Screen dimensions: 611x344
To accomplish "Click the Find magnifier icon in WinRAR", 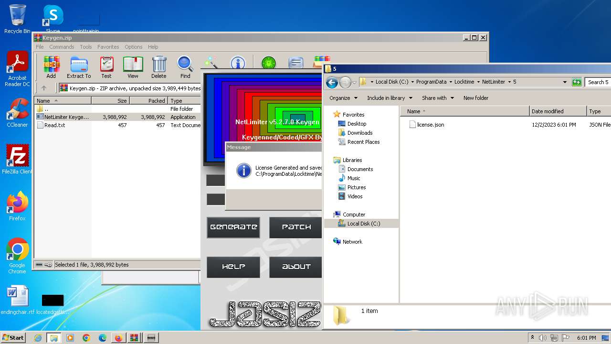I will tap(185, 67).
